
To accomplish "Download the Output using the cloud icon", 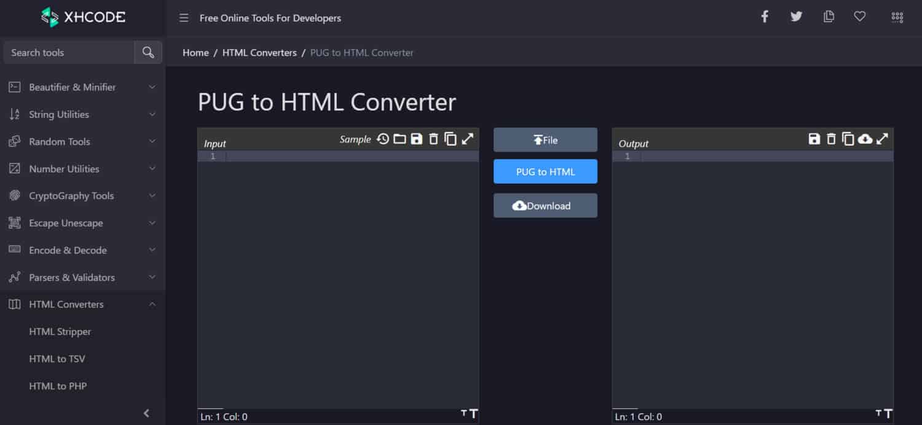I will pos(865,139).
